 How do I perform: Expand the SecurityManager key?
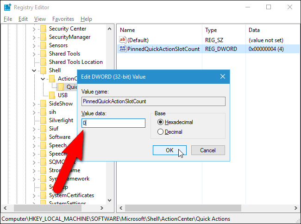pyautogui.click(x=34, y=37)
